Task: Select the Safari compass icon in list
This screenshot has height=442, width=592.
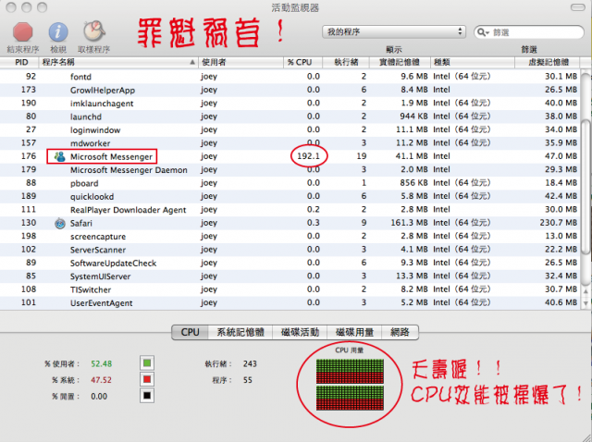Action: pyautogui.click(x=59, y=223)
